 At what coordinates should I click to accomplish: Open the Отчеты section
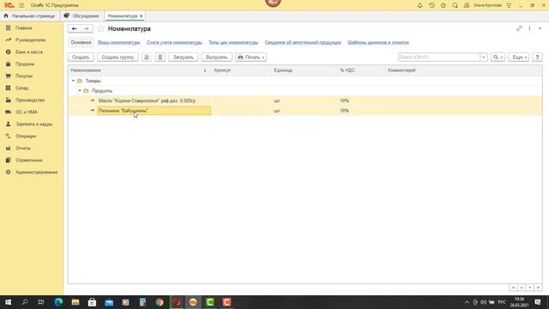(x=23, y=148)
